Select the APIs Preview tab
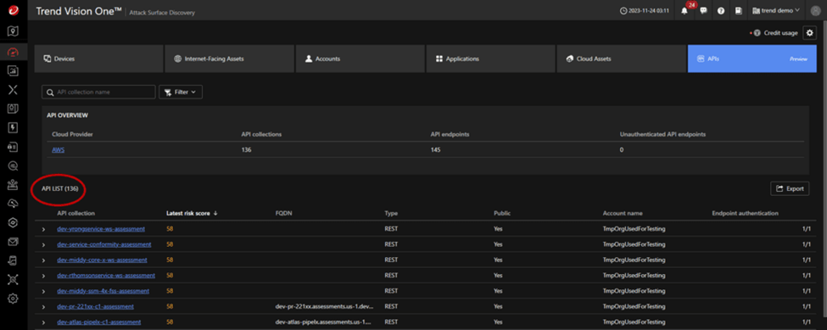The width and height of the screenshot is (827, 330). pyautogui.click(x=752, y=59)
